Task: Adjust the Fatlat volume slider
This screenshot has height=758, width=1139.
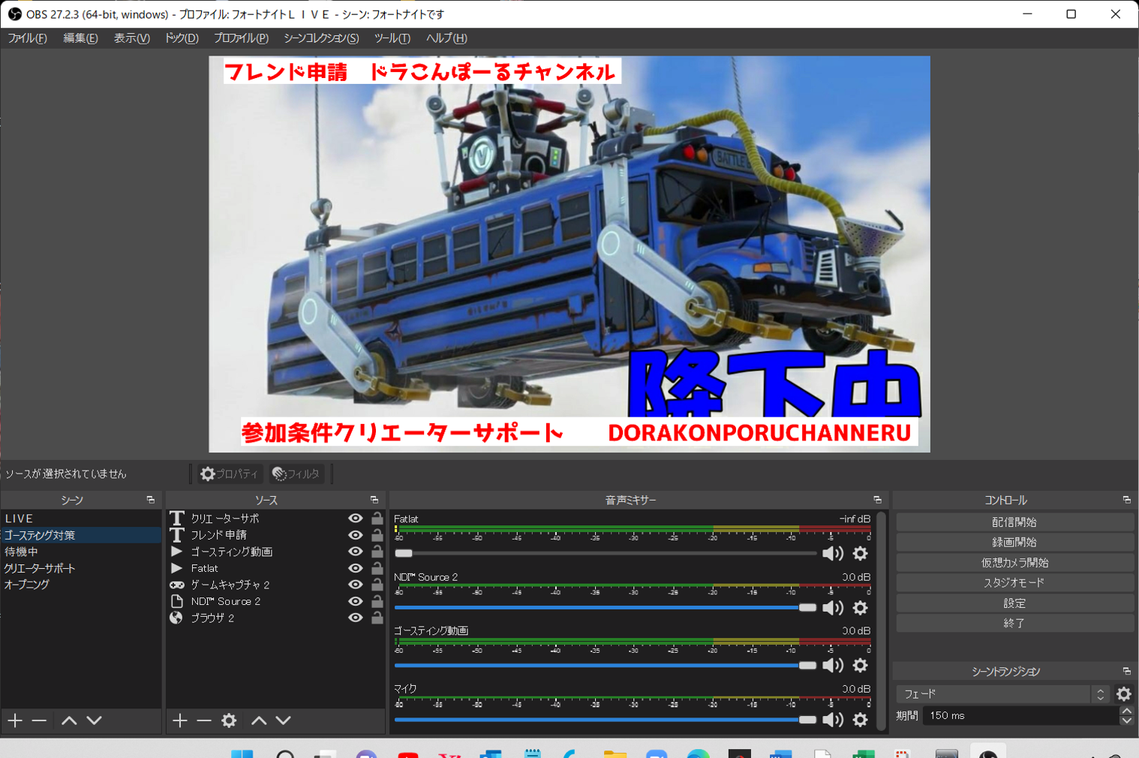Action: coord(606,553)
